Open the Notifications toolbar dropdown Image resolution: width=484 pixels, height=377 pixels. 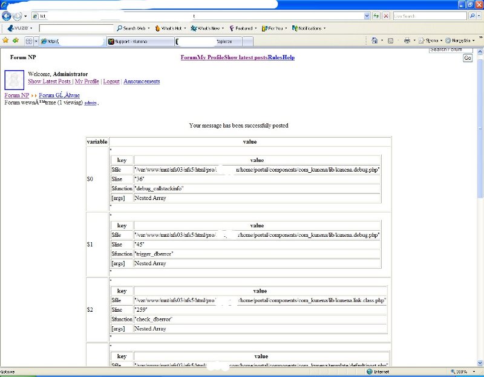point(309,28)
